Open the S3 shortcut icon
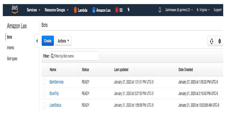This screenshot has height=122, width=226. click(117, 10)
